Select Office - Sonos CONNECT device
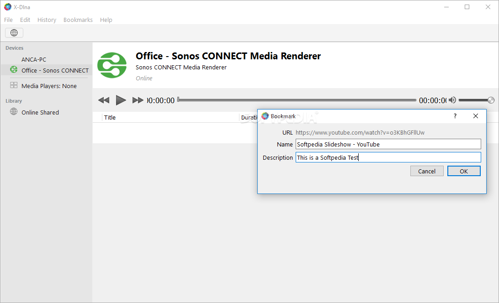The height and width of the screenshot is (303, 499). 47,70
